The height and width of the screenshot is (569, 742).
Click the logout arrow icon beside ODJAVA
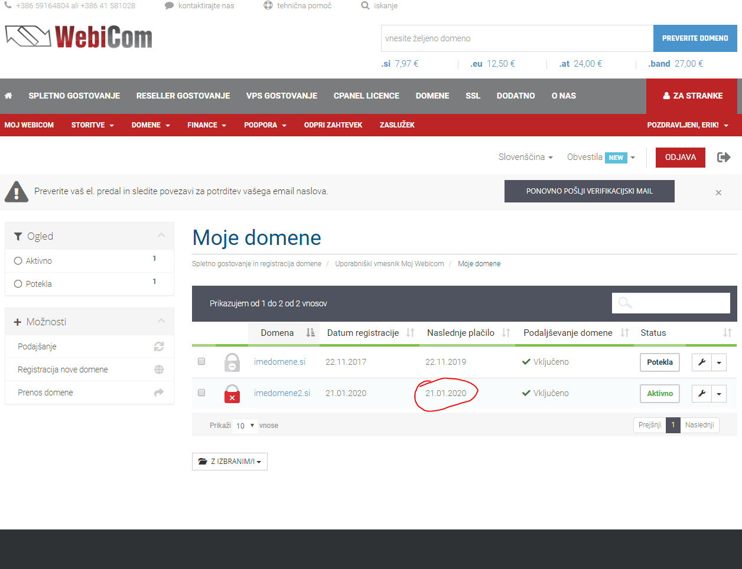(724, 157)
